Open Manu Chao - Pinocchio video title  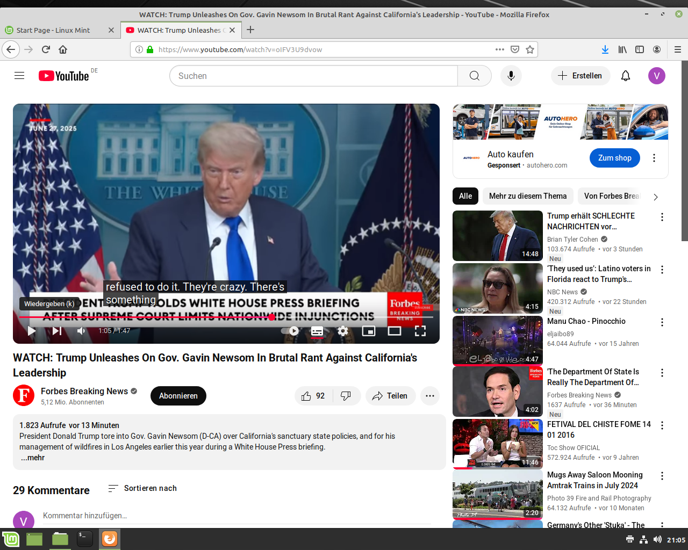click(x=586, y=321)
